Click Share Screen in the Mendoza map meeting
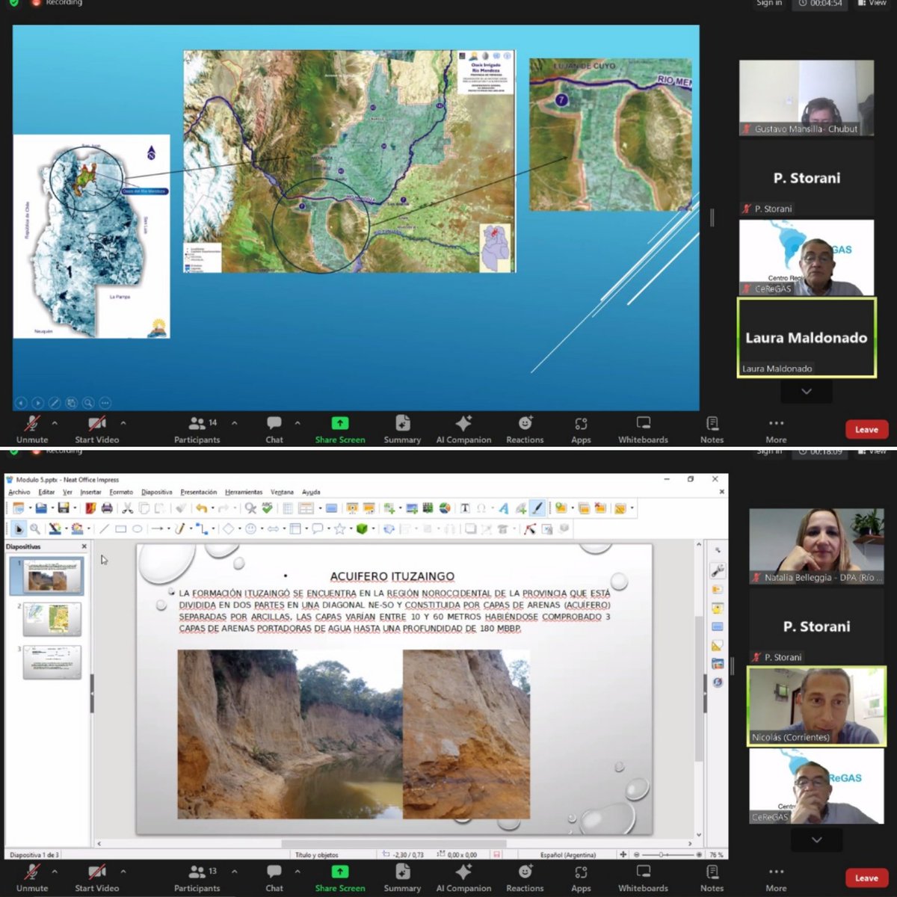Viewport: 897px width, 897px height. 340,429
